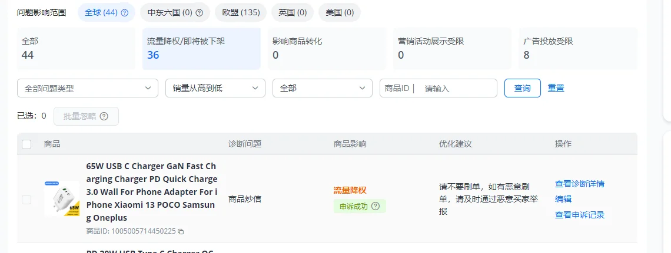This screenshot has height=253, width=671.
Task: Check the 65W USB C Charger row
Action: [26, 200]
